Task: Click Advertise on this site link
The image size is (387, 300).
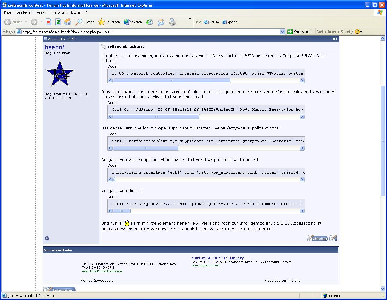Action: 283,281
